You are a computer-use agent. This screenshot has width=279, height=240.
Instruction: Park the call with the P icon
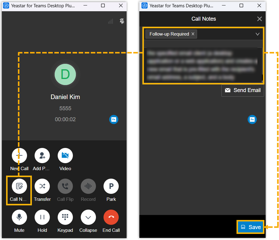point(111,186)
